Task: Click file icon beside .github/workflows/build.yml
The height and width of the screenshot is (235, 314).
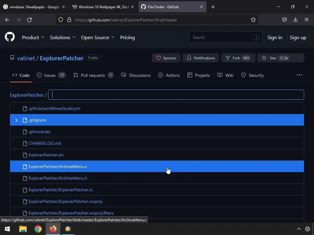Action: [x=25, y=109]
